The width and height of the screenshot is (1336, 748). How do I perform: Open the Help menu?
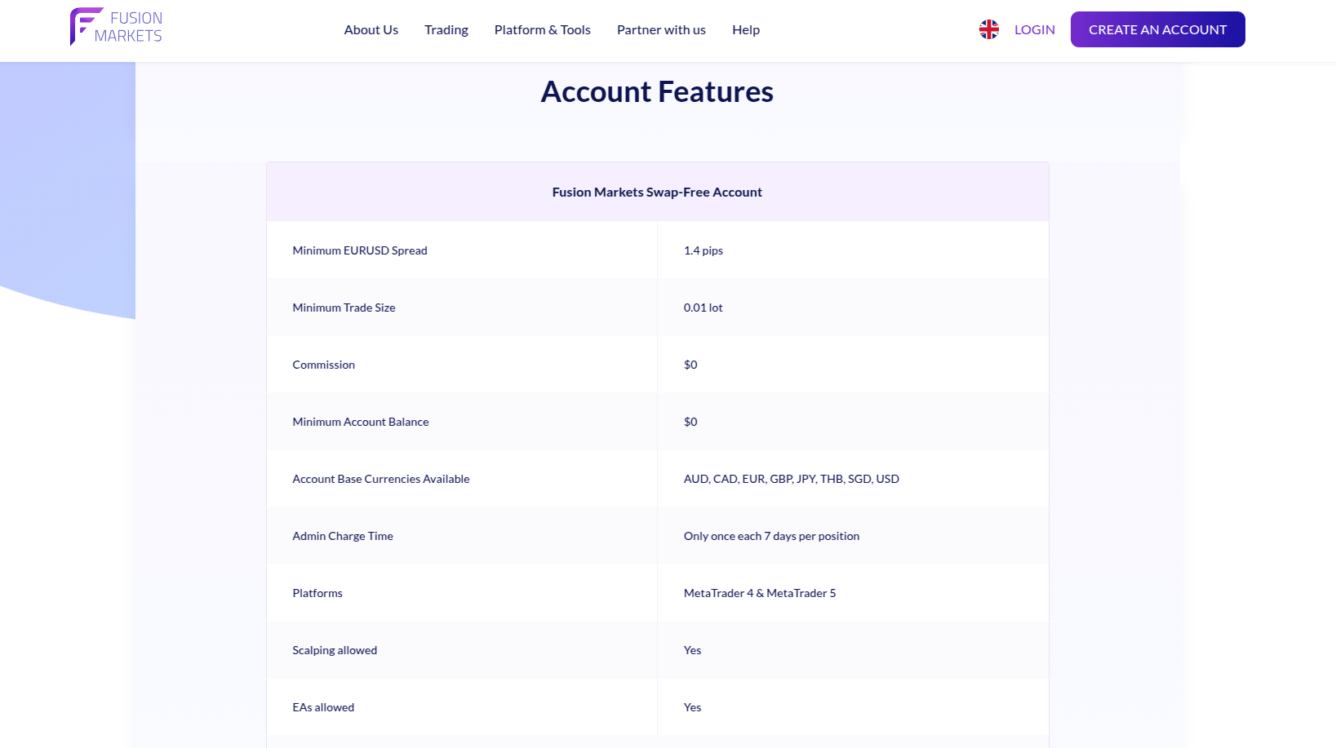pos(746,30)
